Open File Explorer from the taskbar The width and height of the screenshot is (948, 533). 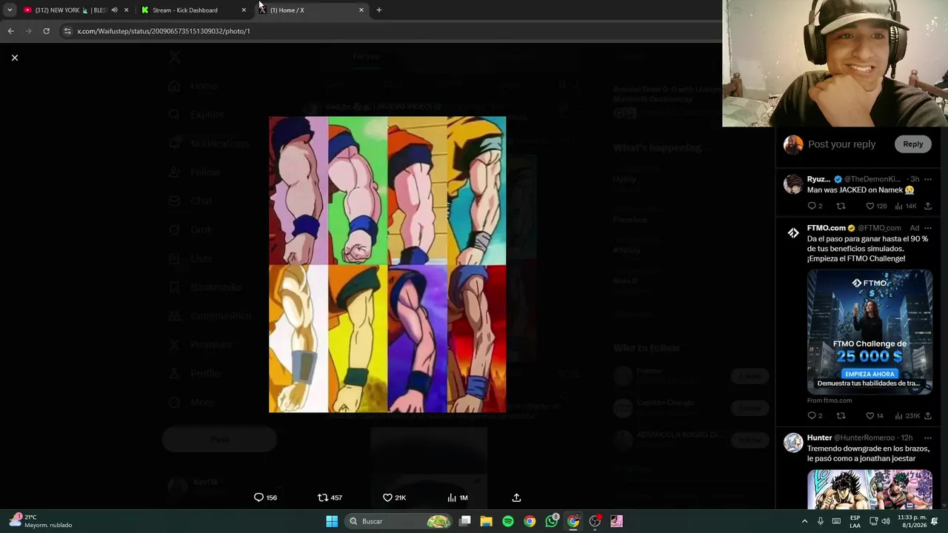point(487,521)
